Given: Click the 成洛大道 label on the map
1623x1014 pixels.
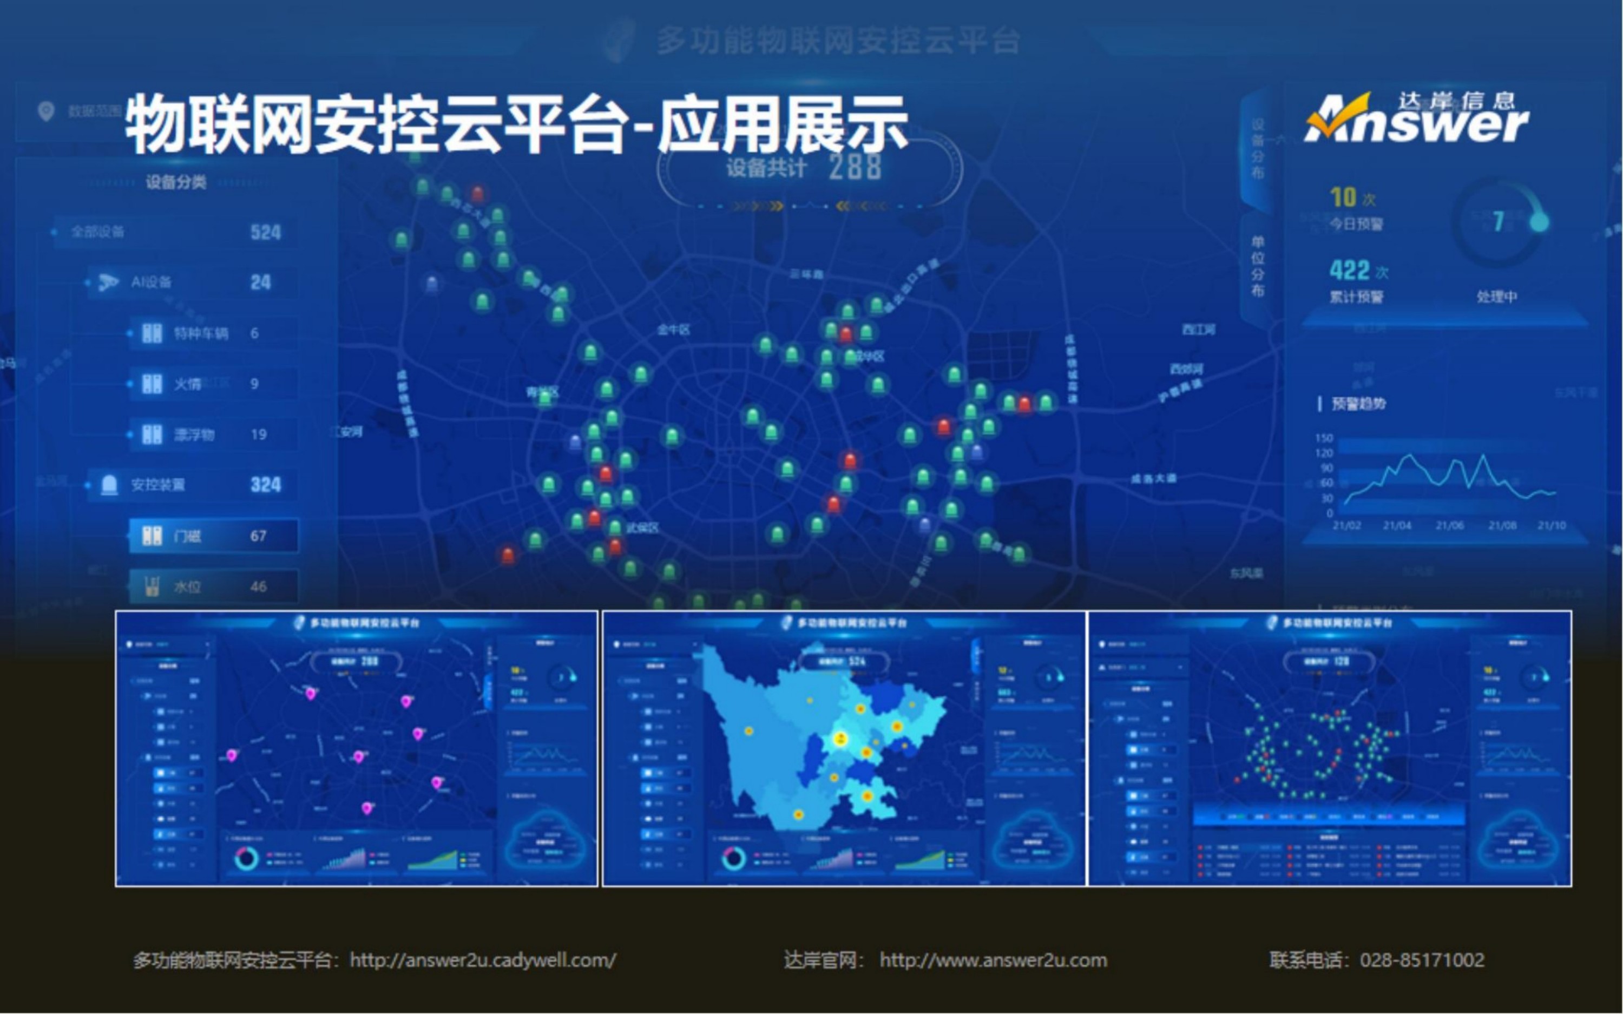Looking at the screenshot, I should pos(1153,479).
